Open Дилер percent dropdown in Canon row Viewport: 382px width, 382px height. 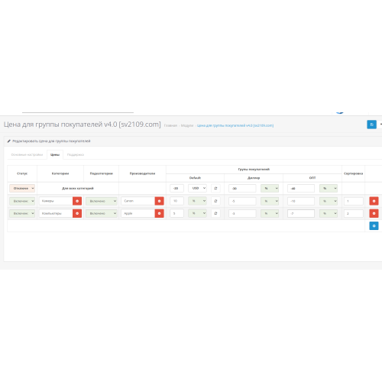click(x=270, y=201)
